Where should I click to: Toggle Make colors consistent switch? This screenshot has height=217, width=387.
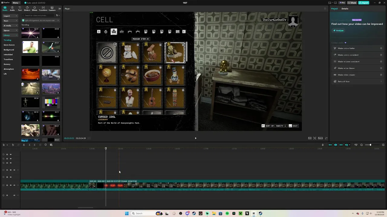point(381,55)
